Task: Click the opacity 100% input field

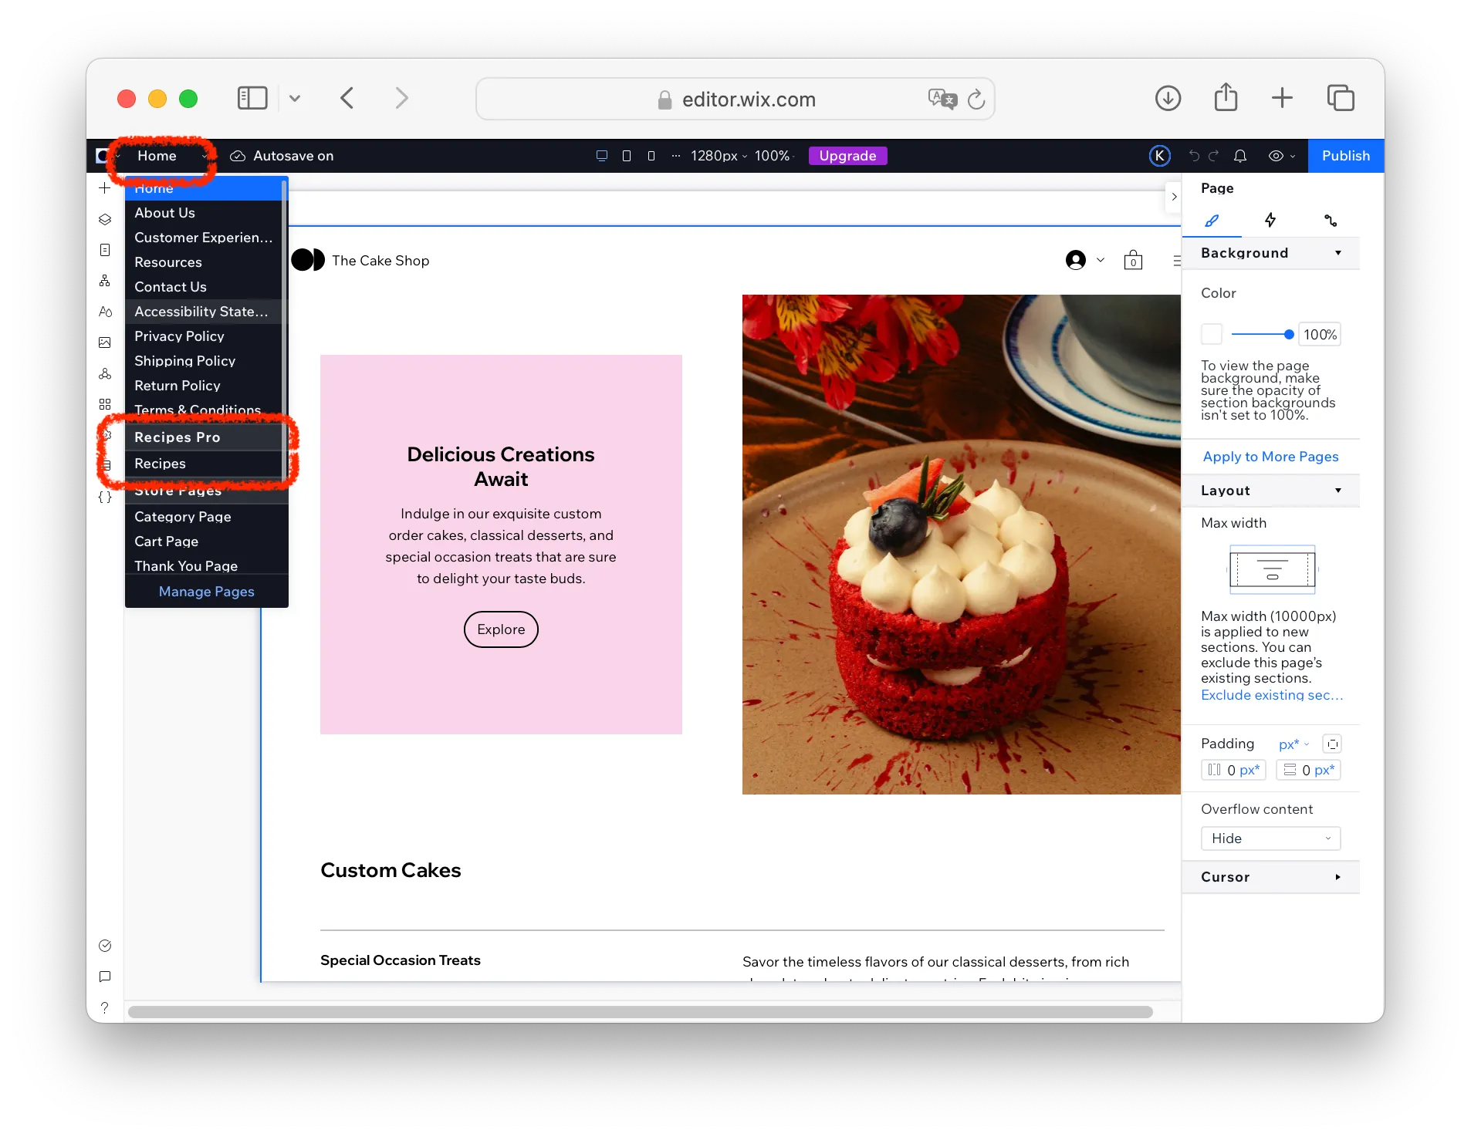Action: pyautogui.click(x=1320, y=334)
